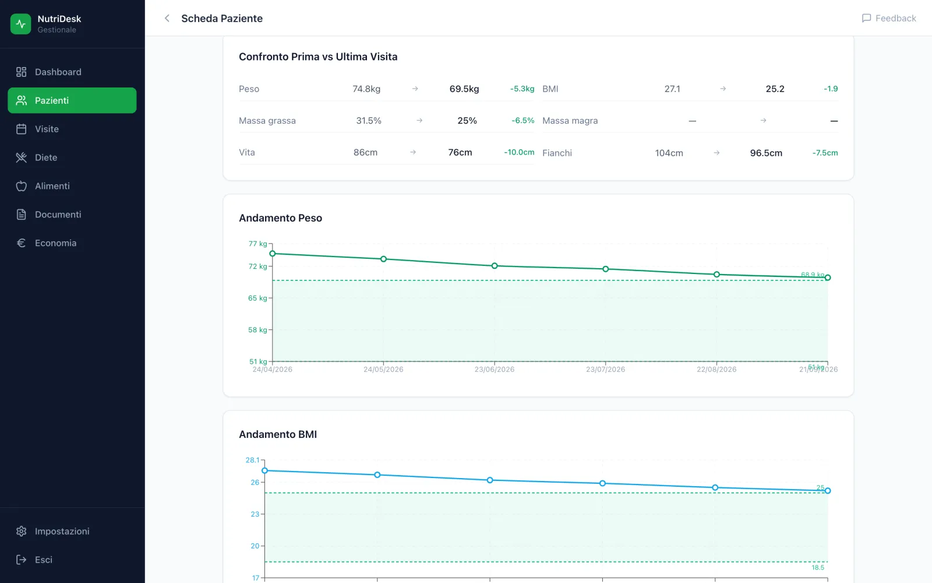
Task: Select the weight data point on 23/06/2026
Action: [x=495, y=266]
